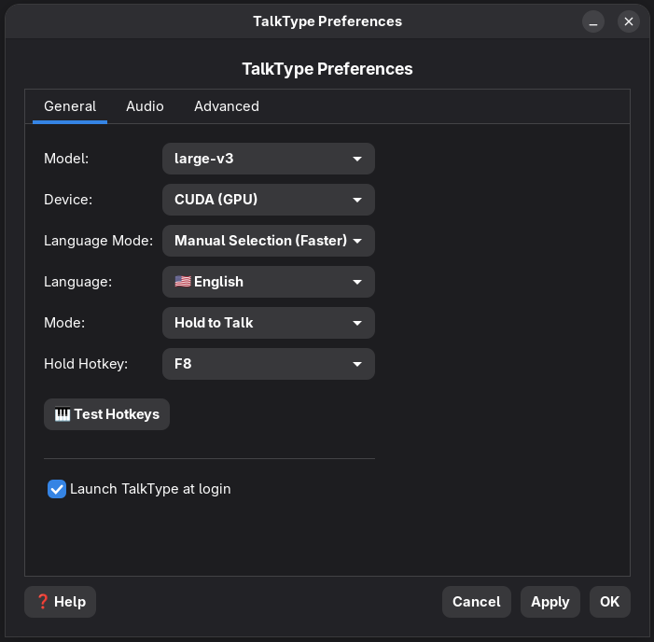Screen dimensions: 654x642
Task: Choose a language from the English dropdown
Action: [269, 282]
